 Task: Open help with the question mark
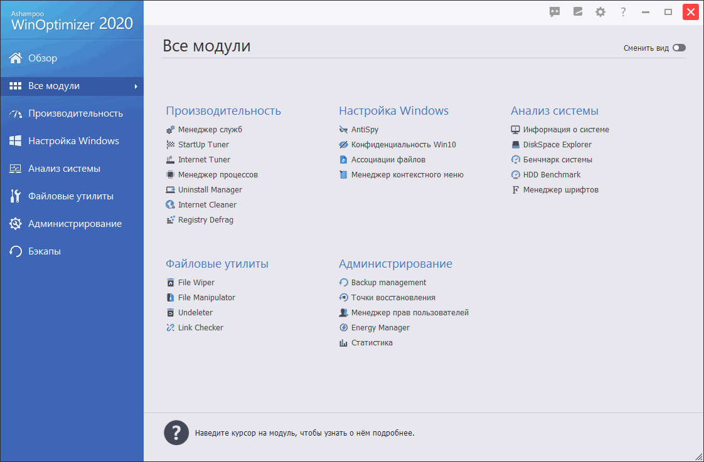point(623,12)
